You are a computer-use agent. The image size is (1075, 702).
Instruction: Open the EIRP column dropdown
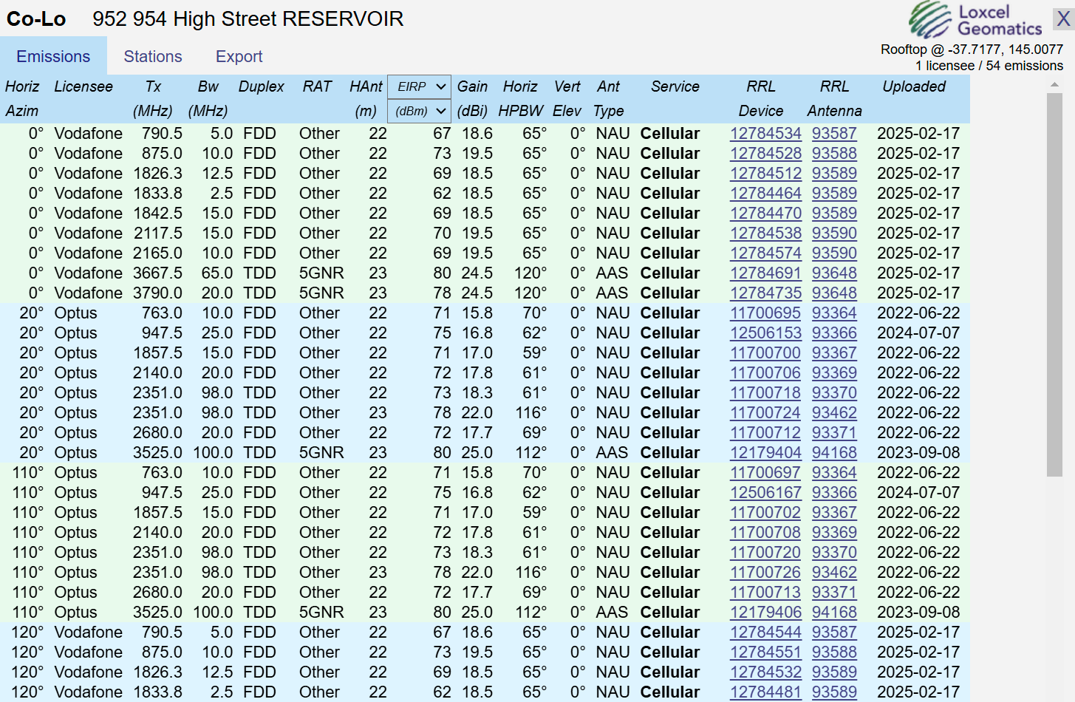(419, 86)
